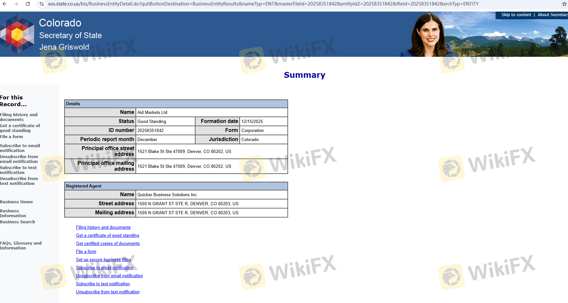Screen dimensions: 568x303
Task: Open Skip to content link
Action: 516,15
